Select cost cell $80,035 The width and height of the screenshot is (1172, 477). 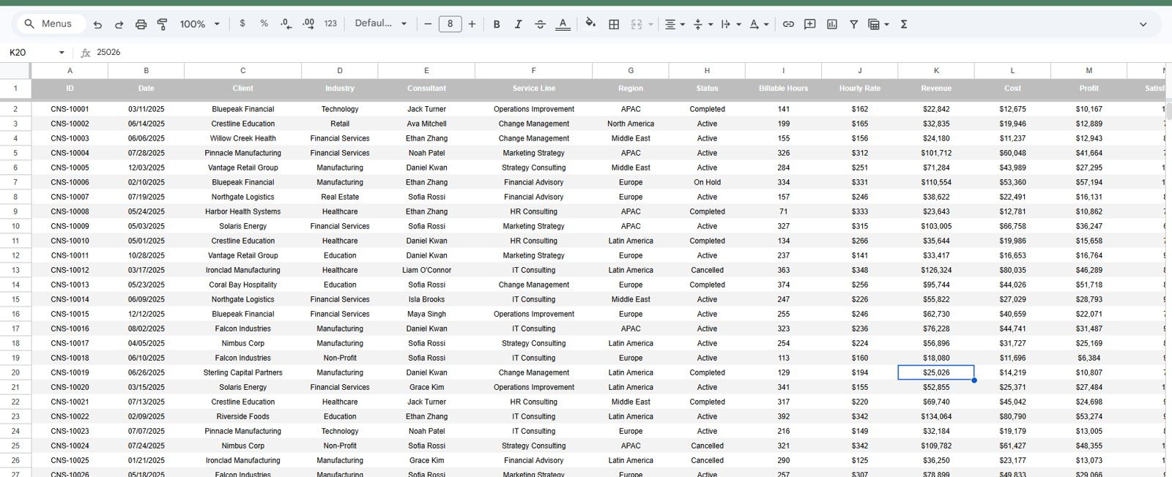click(1012, 270)
